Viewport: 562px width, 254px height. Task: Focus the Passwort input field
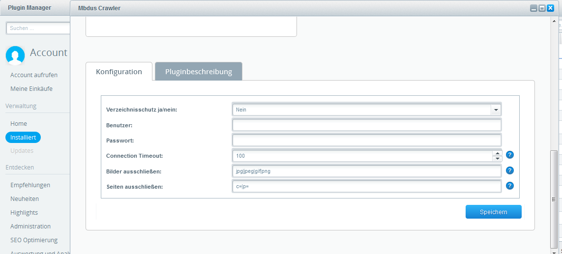click(366, 141)
